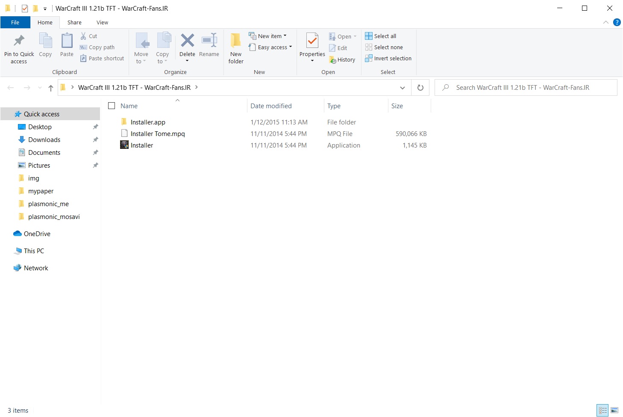Sort by Type column header
Image resolution: width=623 pixels, height=417 pixels.
334,106
